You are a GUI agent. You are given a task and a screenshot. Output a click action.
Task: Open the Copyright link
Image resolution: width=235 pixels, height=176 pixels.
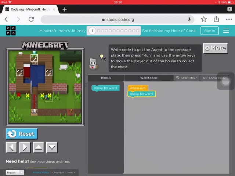58,172
